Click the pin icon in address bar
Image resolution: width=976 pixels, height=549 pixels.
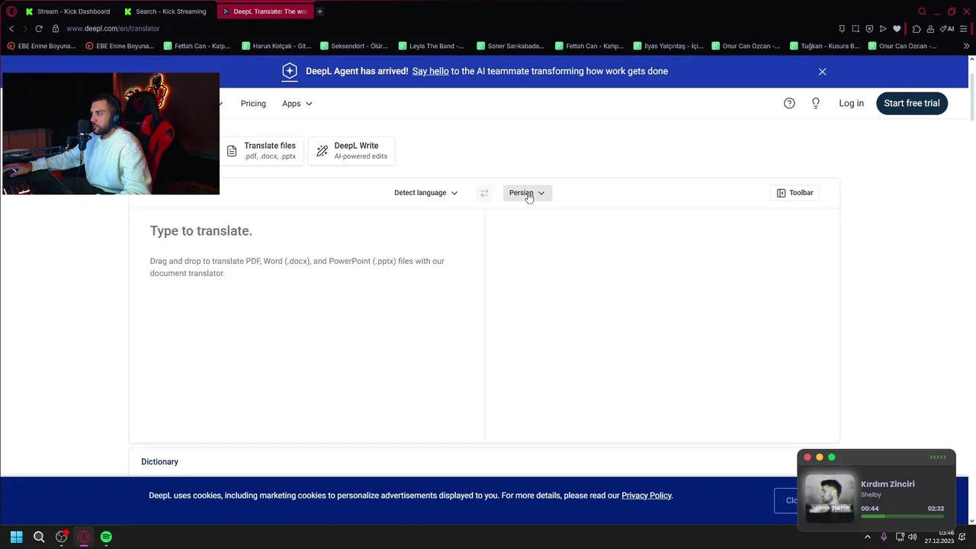(x=842, y=29)
